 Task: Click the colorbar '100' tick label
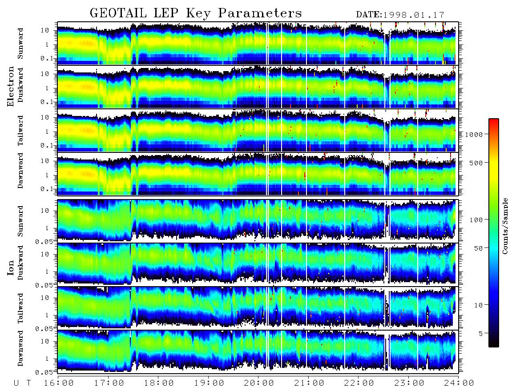pos(476,220)
